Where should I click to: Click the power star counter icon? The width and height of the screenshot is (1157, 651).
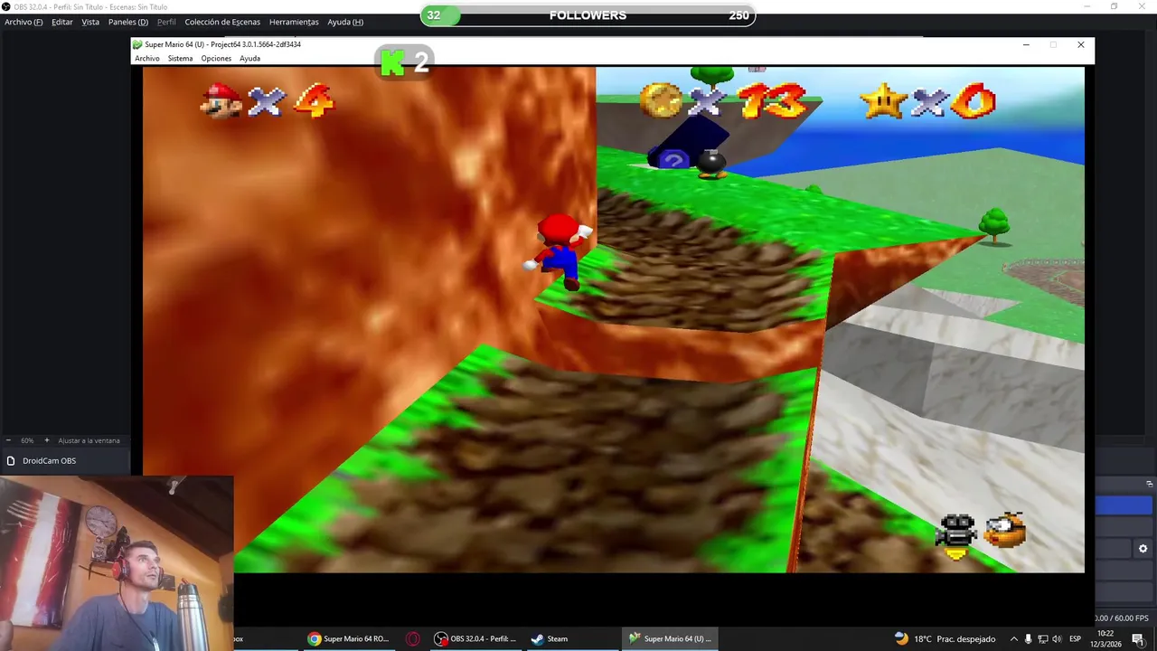(x=883, y=100)
